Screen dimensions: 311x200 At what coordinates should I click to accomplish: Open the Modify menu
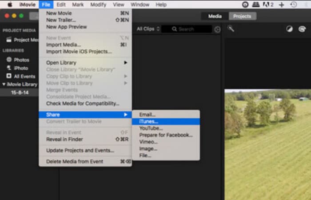click(x=98, y=4)
